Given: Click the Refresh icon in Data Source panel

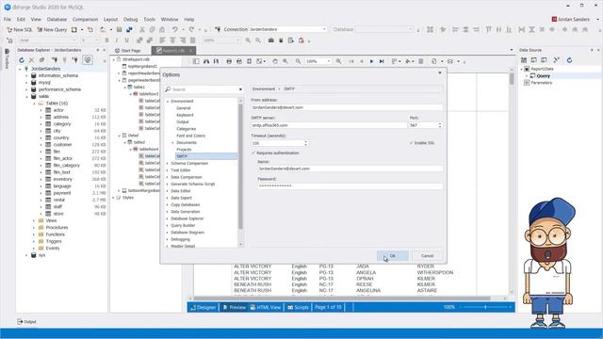Looking at the screenshot, I should pyautogui.click(x=569, y=60).
